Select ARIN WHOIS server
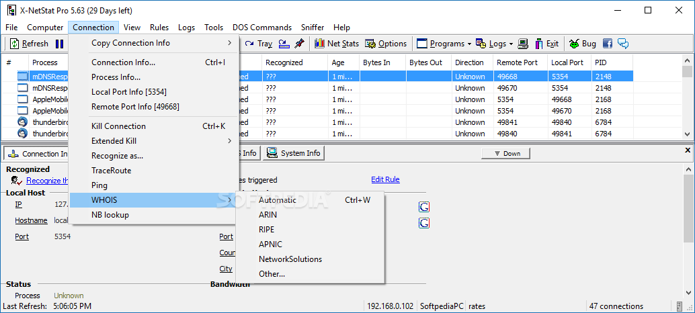This screenshot has height=313, width=695. click(310, 215)
